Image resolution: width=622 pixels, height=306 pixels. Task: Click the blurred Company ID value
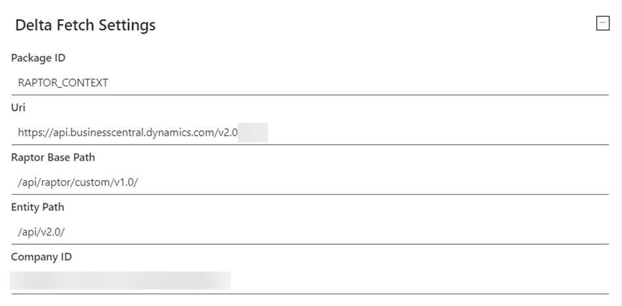pyautogui.click(x=120, y=280)
